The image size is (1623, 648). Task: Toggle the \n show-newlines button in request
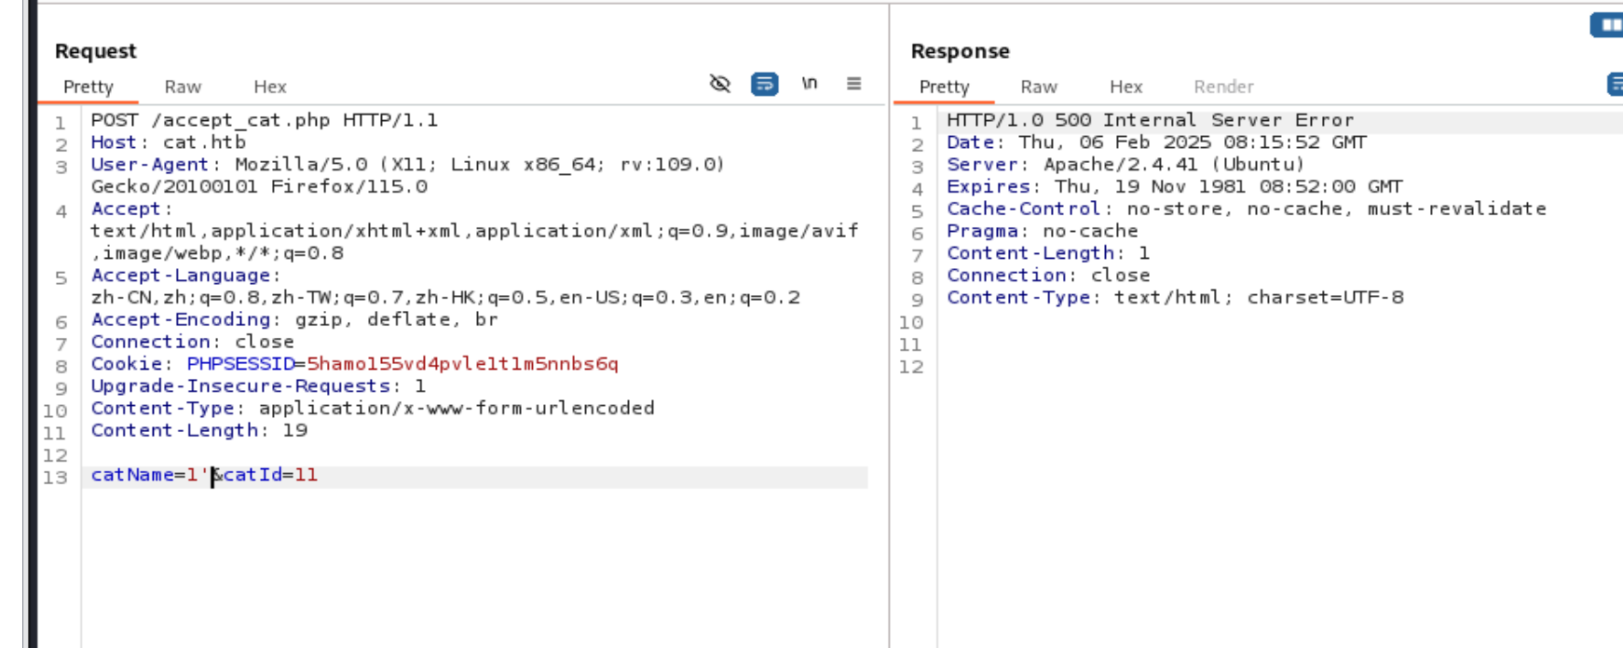pos(809,84)
